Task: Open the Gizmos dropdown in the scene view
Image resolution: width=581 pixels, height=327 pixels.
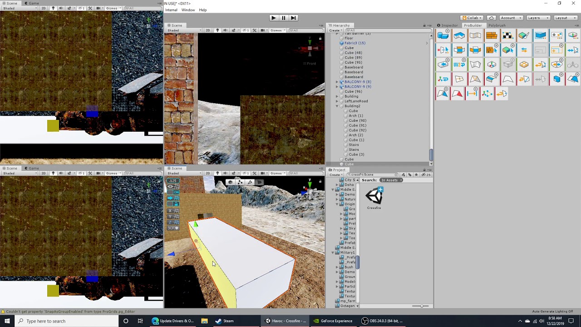Action: coord(276,173)
